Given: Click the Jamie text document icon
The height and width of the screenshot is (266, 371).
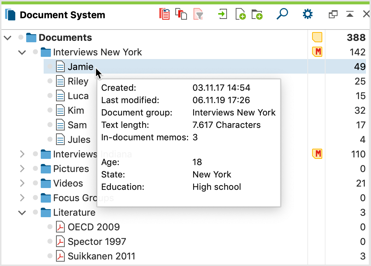Looking at the screenshot, I should click(x=60, y=66).
